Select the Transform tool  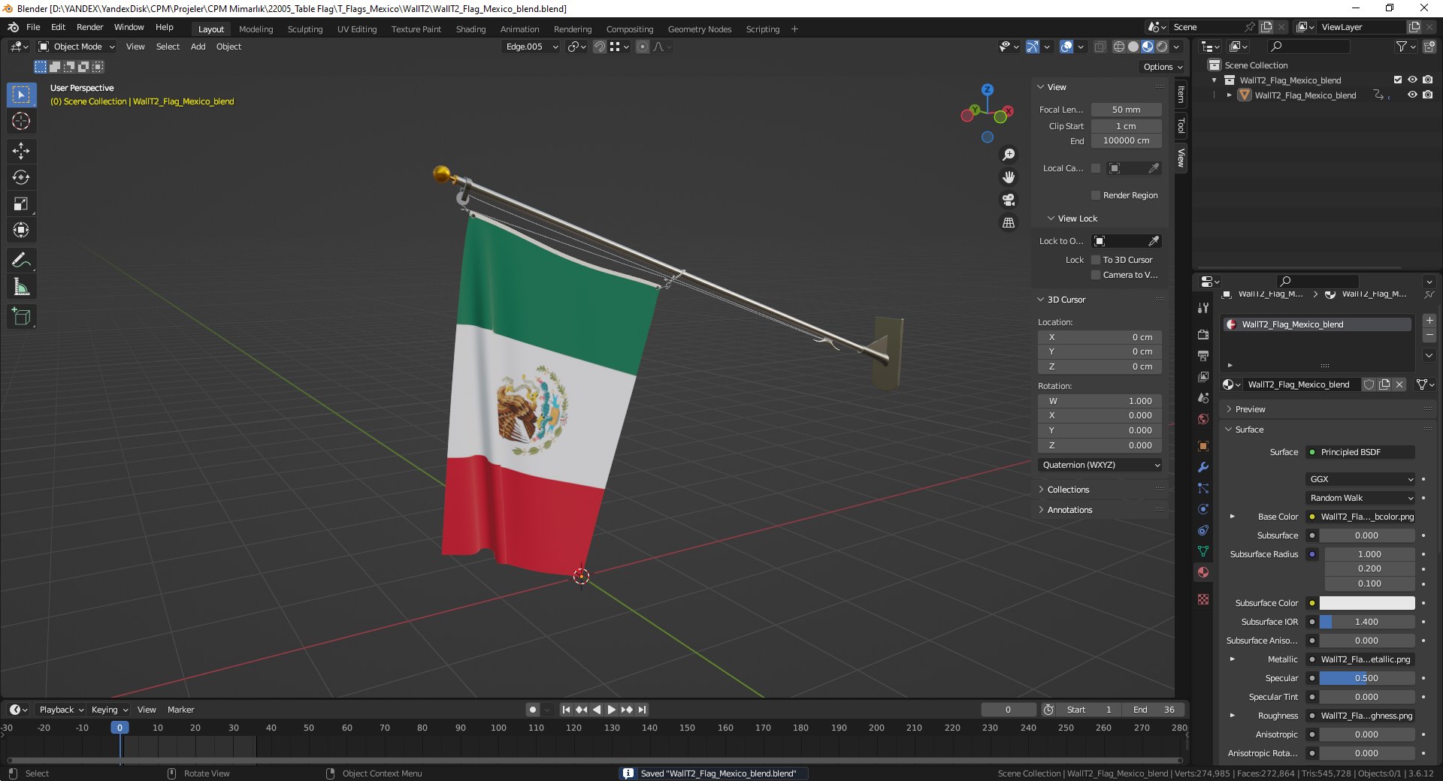pyautogui.click(x=21, y=230)
